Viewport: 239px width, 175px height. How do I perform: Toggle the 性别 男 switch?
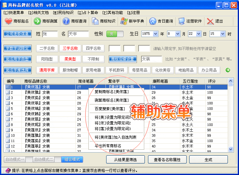[x=115, y=34]
